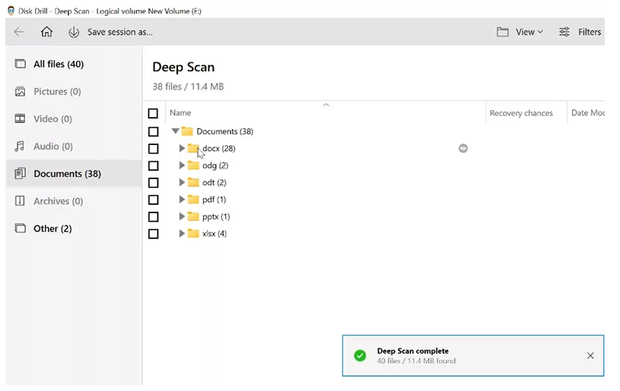This screenshot has height=391, width=620.
Task: Click the Pictures sidebar icon
Action: [x=21, y=92]
